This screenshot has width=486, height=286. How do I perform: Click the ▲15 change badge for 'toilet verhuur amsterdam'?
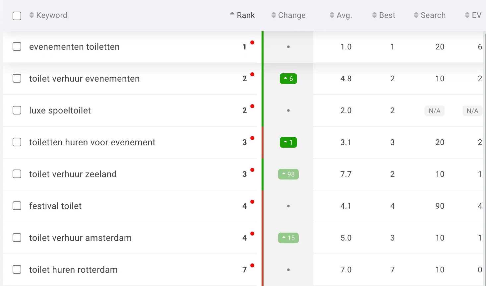[288, 238]
